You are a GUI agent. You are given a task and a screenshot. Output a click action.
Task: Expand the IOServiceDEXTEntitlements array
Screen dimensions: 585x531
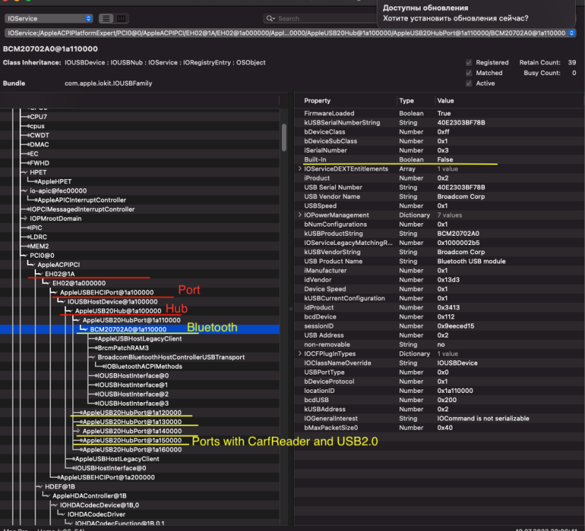[x=300, y=169]
